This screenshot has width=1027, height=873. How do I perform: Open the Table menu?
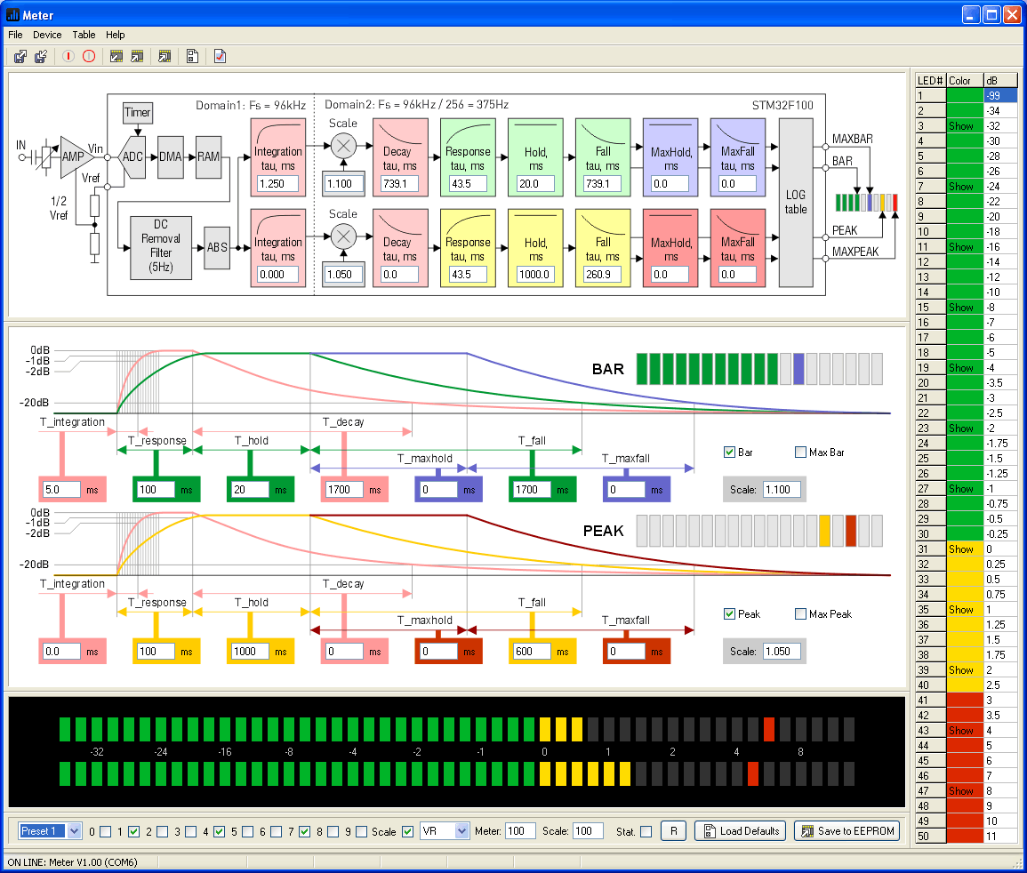pos(84,35)
